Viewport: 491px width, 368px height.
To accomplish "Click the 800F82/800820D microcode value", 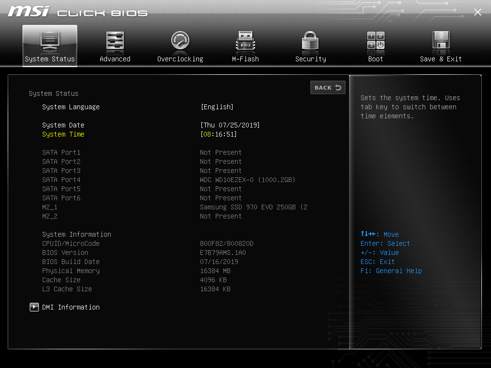I will pyautogui.click(x=227, y=243).
